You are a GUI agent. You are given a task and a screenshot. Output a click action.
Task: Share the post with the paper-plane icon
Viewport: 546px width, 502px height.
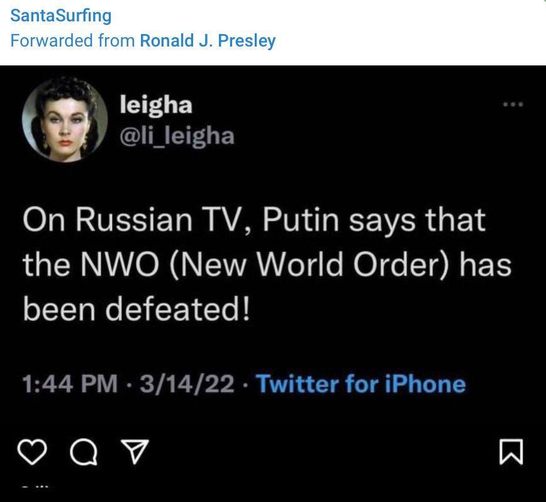[x=134, y=452]
